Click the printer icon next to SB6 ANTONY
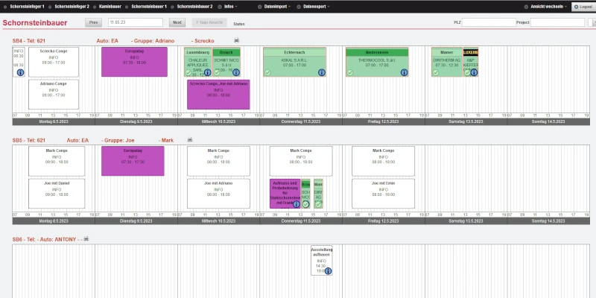596x298 pixels. pyautogui.click(x=86, y=239)
